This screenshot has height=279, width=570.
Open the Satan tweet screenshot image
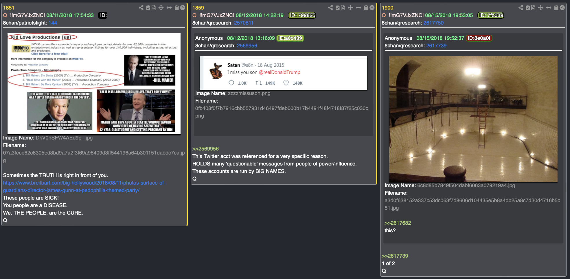tap(283, 73)
